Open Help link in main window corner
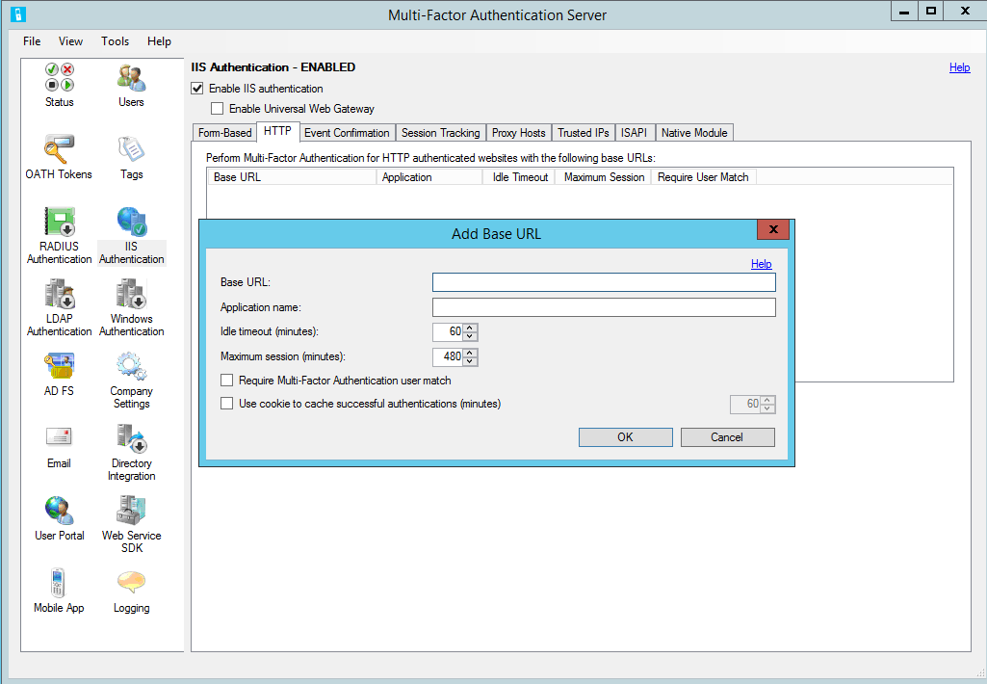 click(959, 67)
